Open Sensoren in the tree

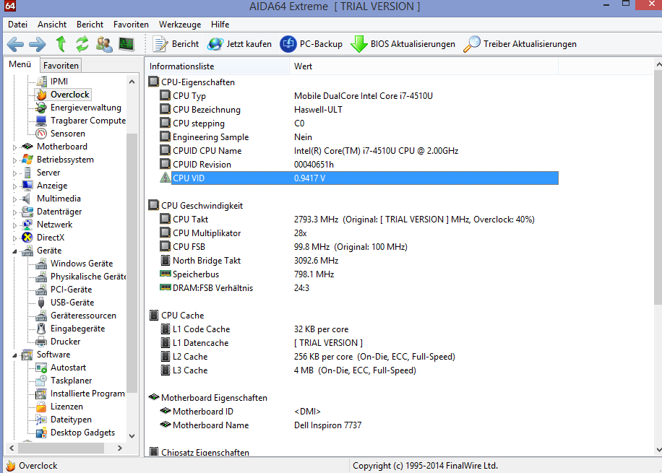coord(67,134)
